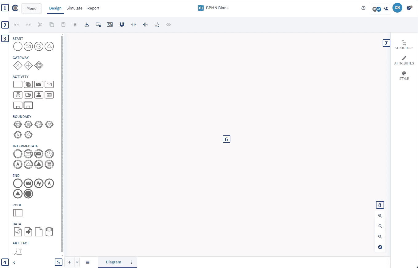The image size is (418, 268).
Task: Pick the message End event
Action: pos(28,183)
